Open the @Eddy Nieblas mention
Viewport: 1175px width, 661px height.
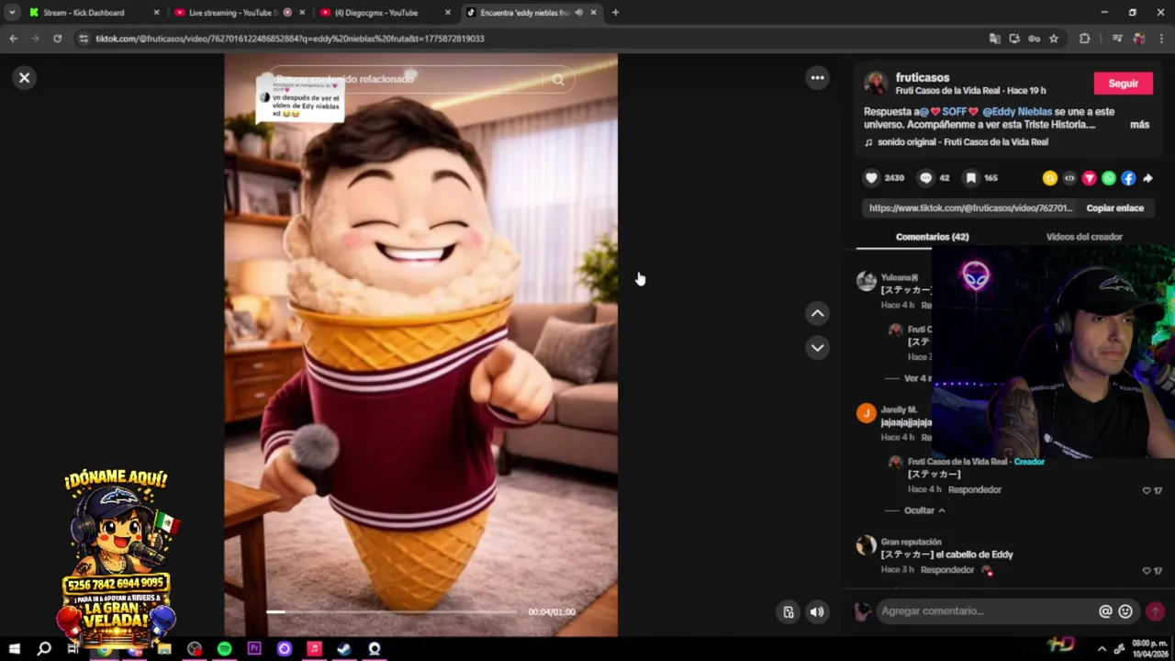tap(1017, 112)
